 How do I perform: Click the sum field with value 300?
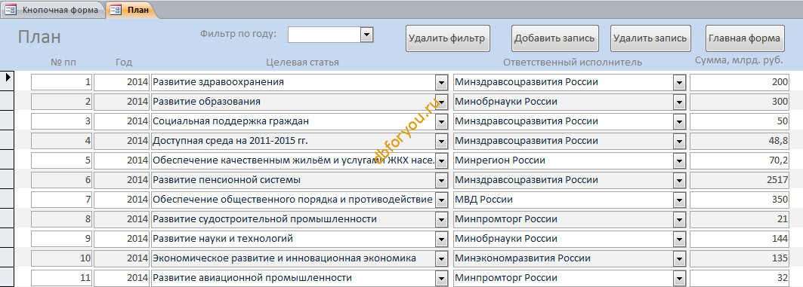click(740, 102)
